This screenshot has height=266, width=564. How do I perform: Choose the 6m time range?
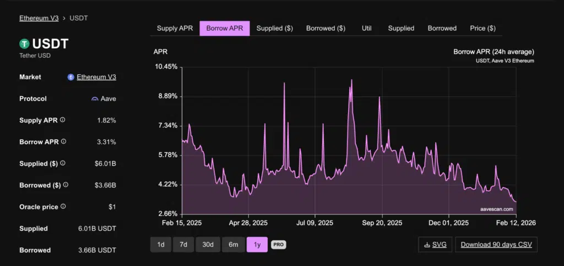(x=233, y=245)
